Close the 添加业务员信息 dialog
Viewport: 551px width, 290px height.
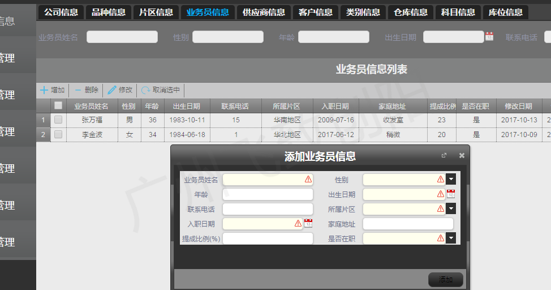(462, 155)
